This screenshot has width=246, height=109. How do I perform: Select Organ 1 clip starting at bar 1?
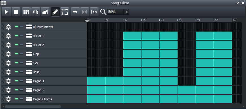point(96,81)
